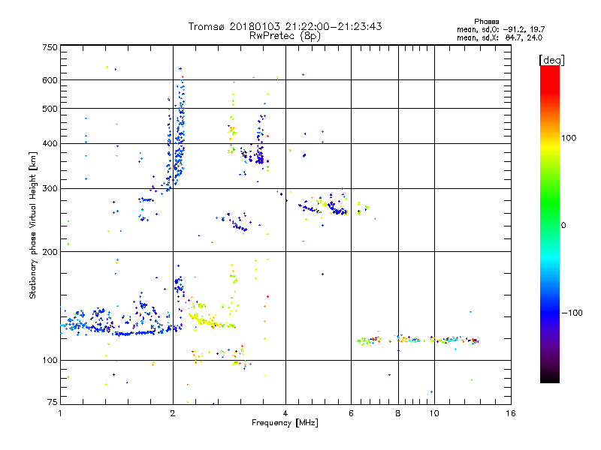Click the rainbow phase colorbar
601x450 pixels.
tap(550, 224)
